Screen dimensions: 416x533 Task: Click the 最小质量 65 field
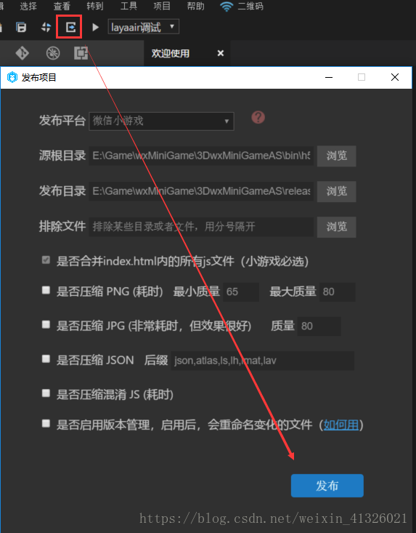point(241,292)
